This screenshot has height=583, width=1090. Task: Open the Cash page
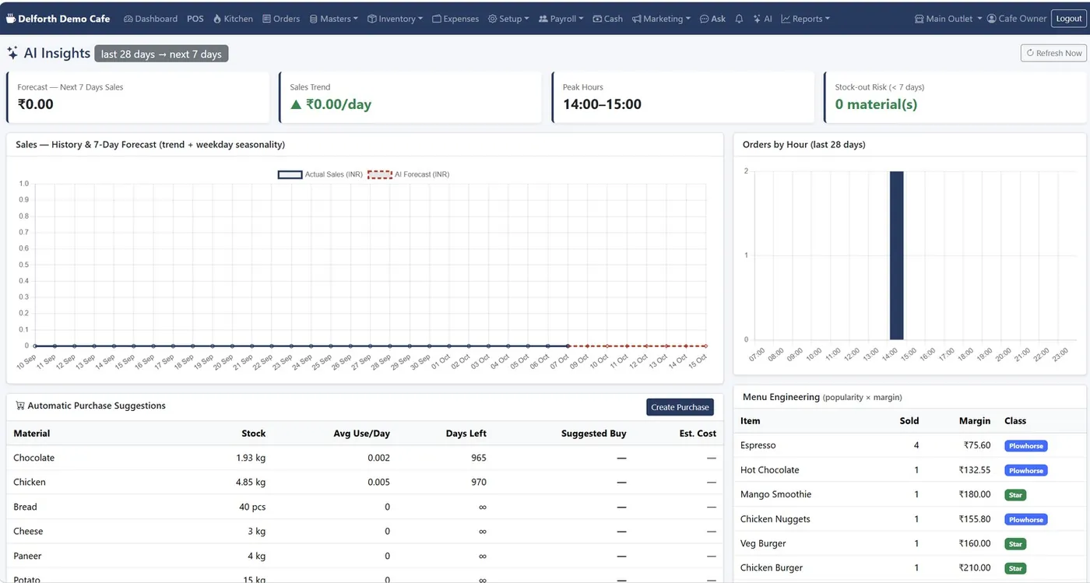tap(607, 19)
